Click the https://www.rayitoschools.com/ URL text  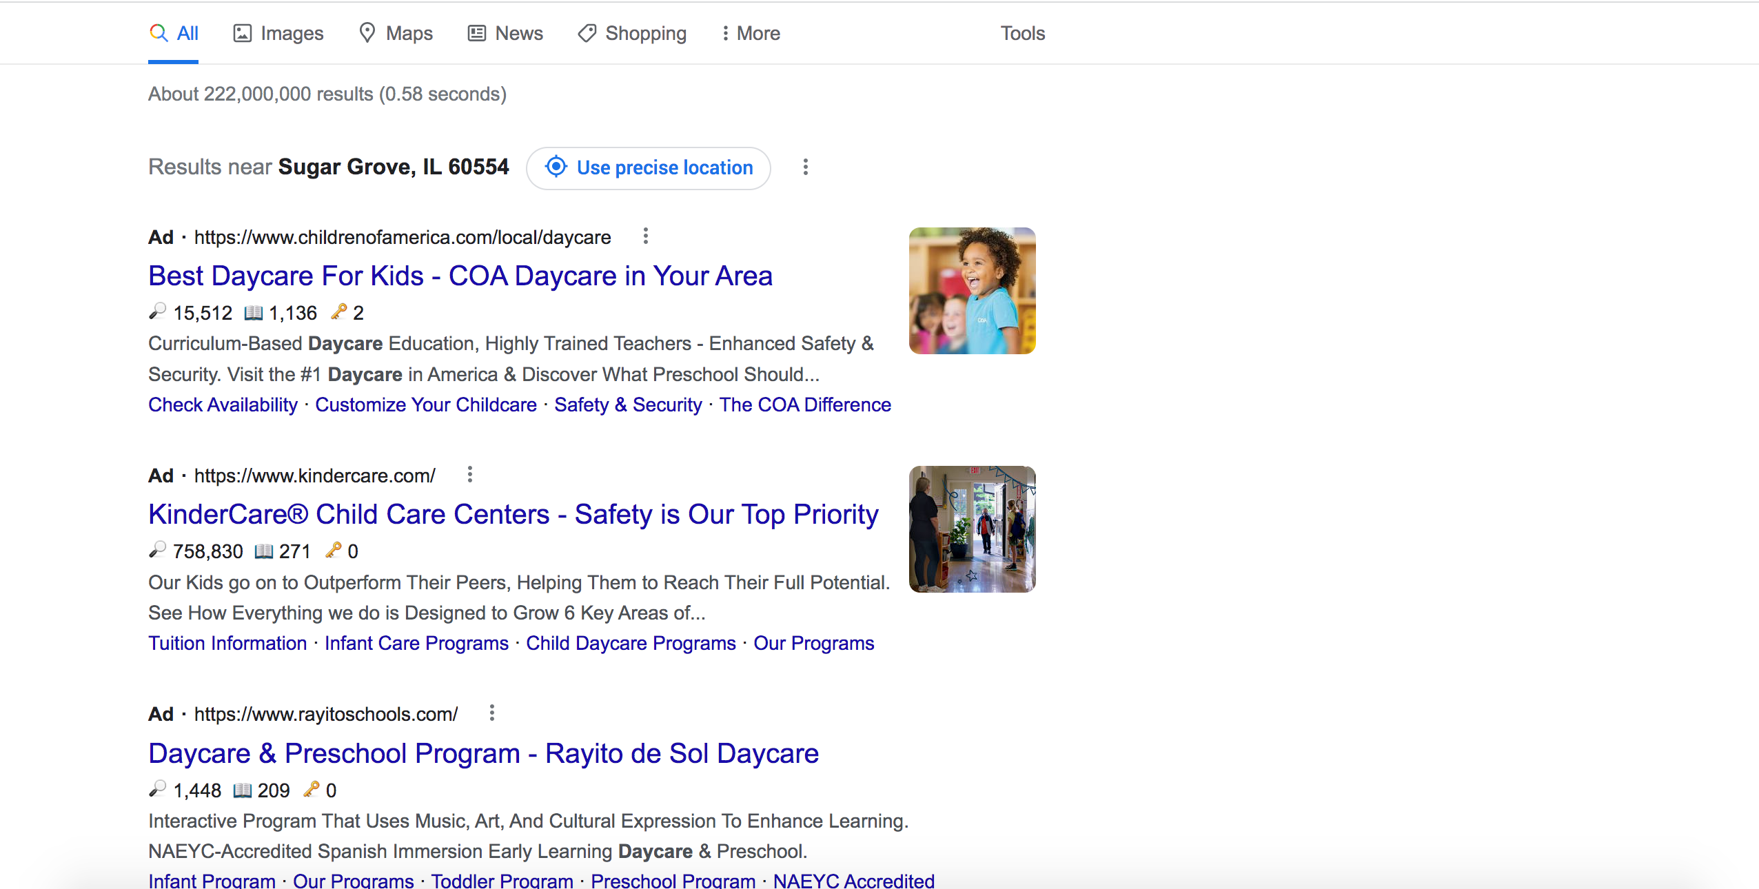326,714
